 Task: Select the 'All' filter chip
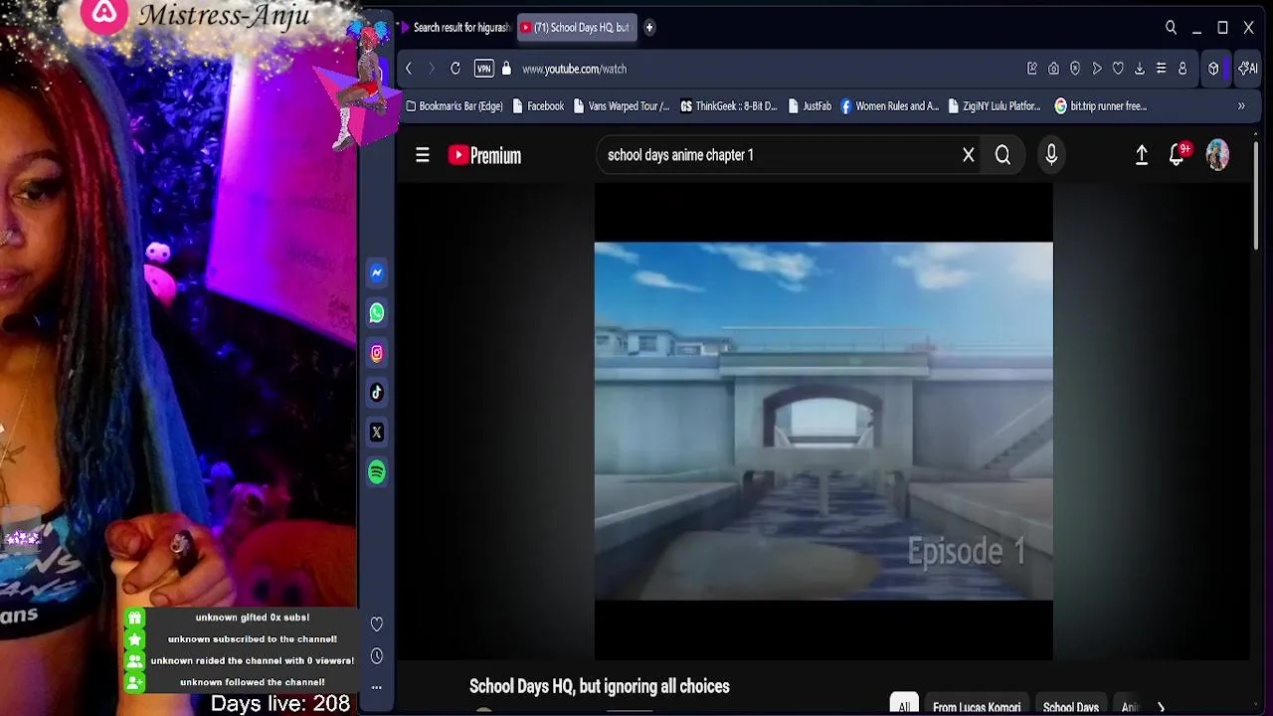pos(904,706)
